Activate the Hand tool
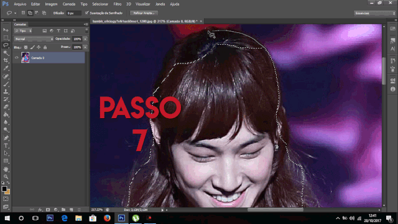The height and width of the screenshot is (224, 398). coord(6,169)
